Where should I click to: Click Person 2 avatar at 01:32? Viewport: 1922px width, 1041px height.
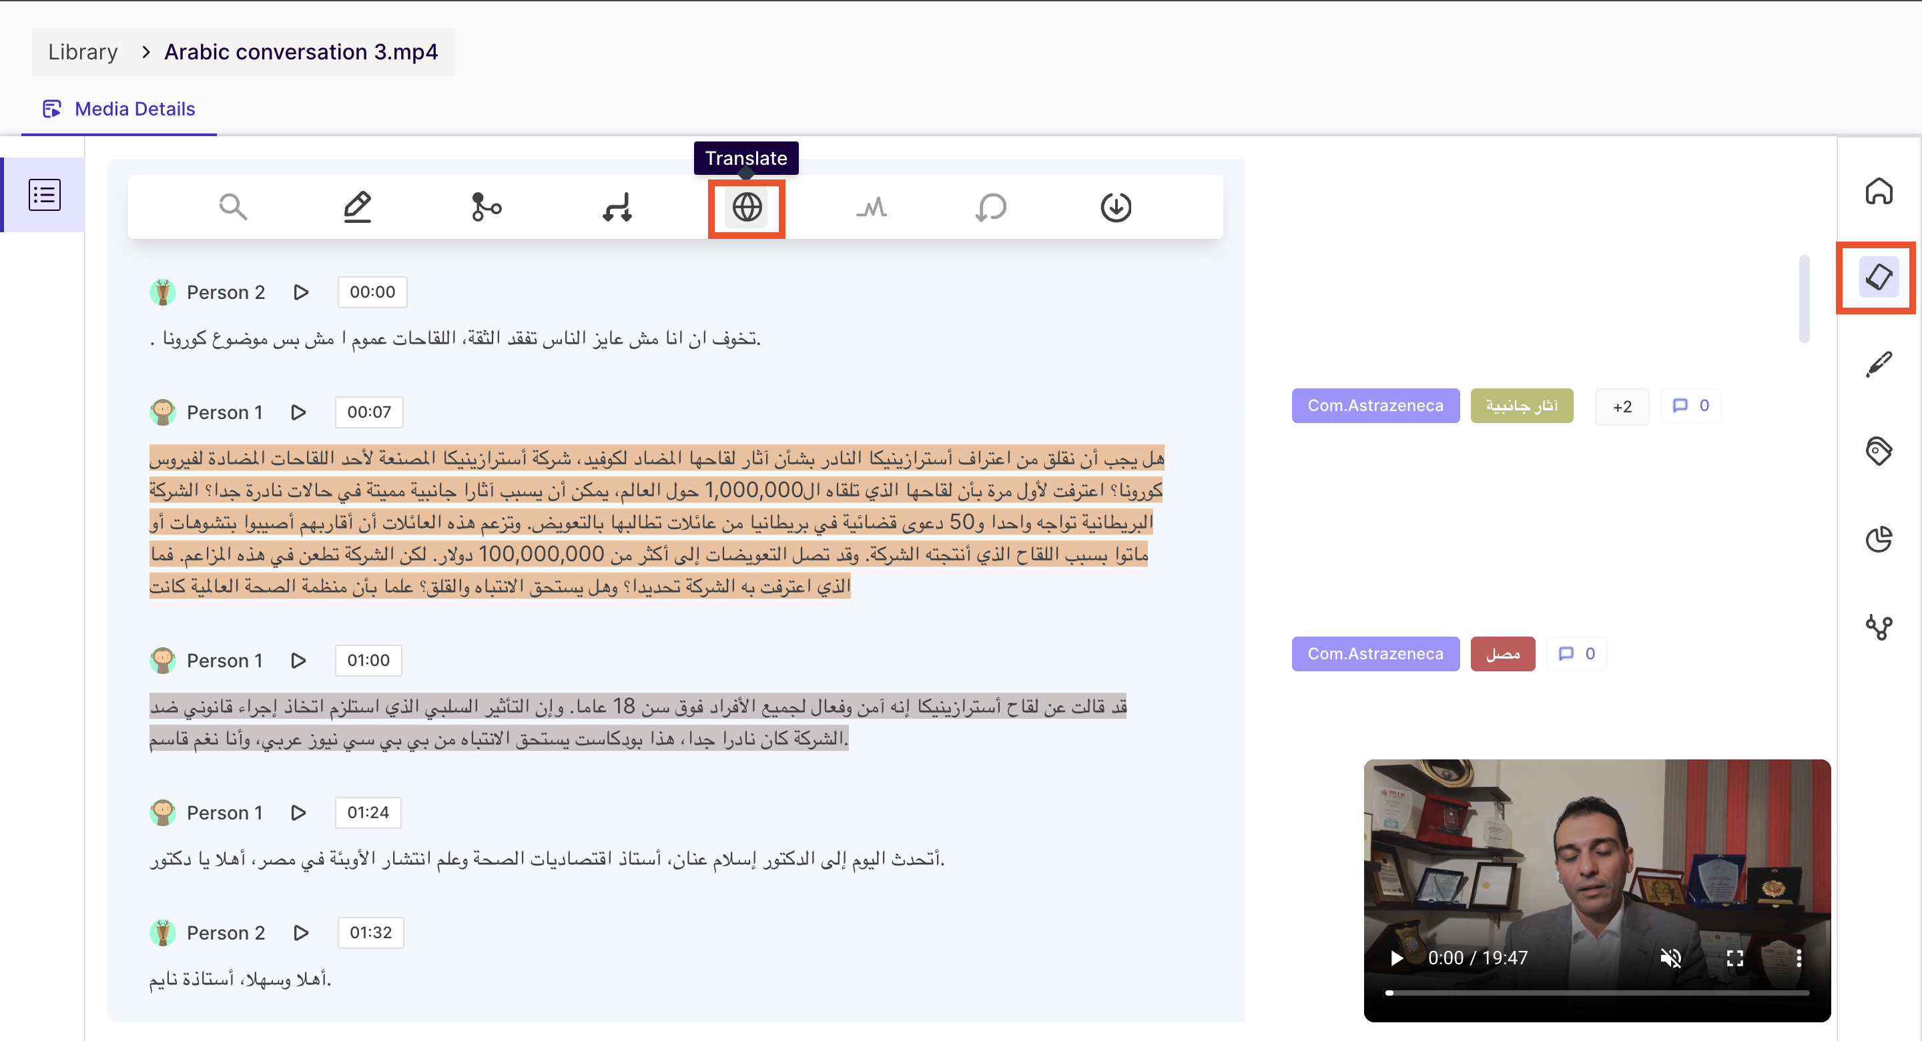click(163, 934)
